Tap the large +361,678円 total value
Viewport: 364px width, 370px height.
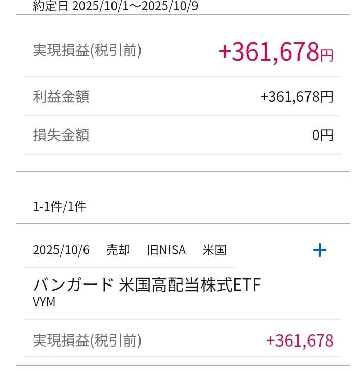pyautogui.click(x=268, y=51)
